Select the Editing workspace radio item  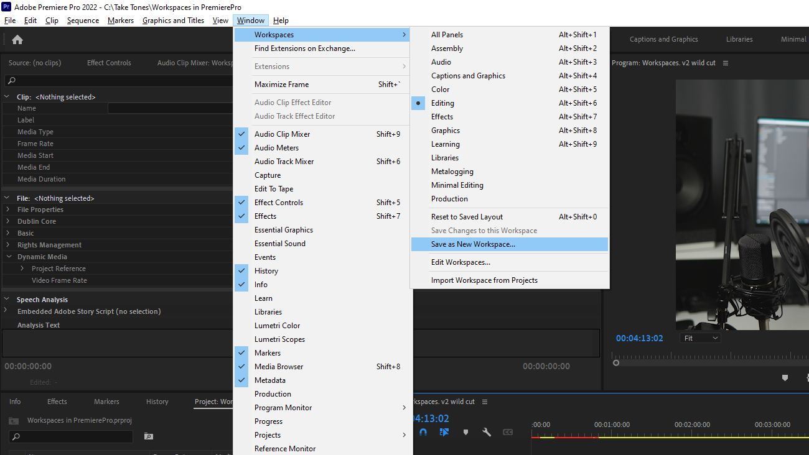[x=510, y=103]
